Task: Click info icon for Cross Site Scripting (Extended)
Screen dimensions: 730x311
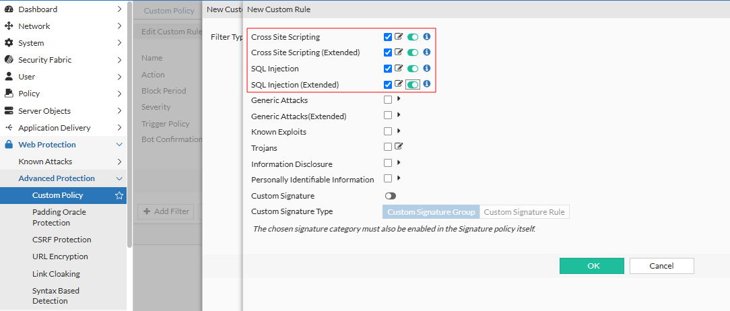Action: 426,53
